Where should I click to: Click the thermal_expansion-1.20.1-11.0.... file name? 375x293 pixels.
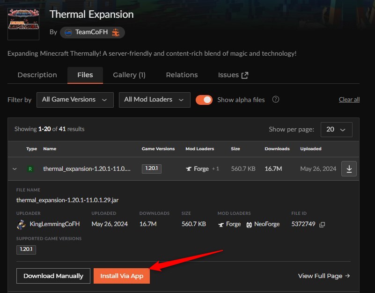[x=87, y=169]
